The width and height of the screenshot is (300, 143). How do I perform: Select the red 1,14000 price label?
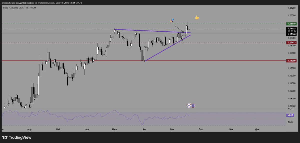pos(291,61)
